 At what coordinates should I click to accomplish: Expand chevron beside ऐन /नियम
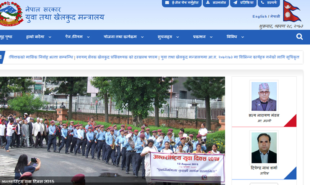pyautogui.click(x=88, y=37)
